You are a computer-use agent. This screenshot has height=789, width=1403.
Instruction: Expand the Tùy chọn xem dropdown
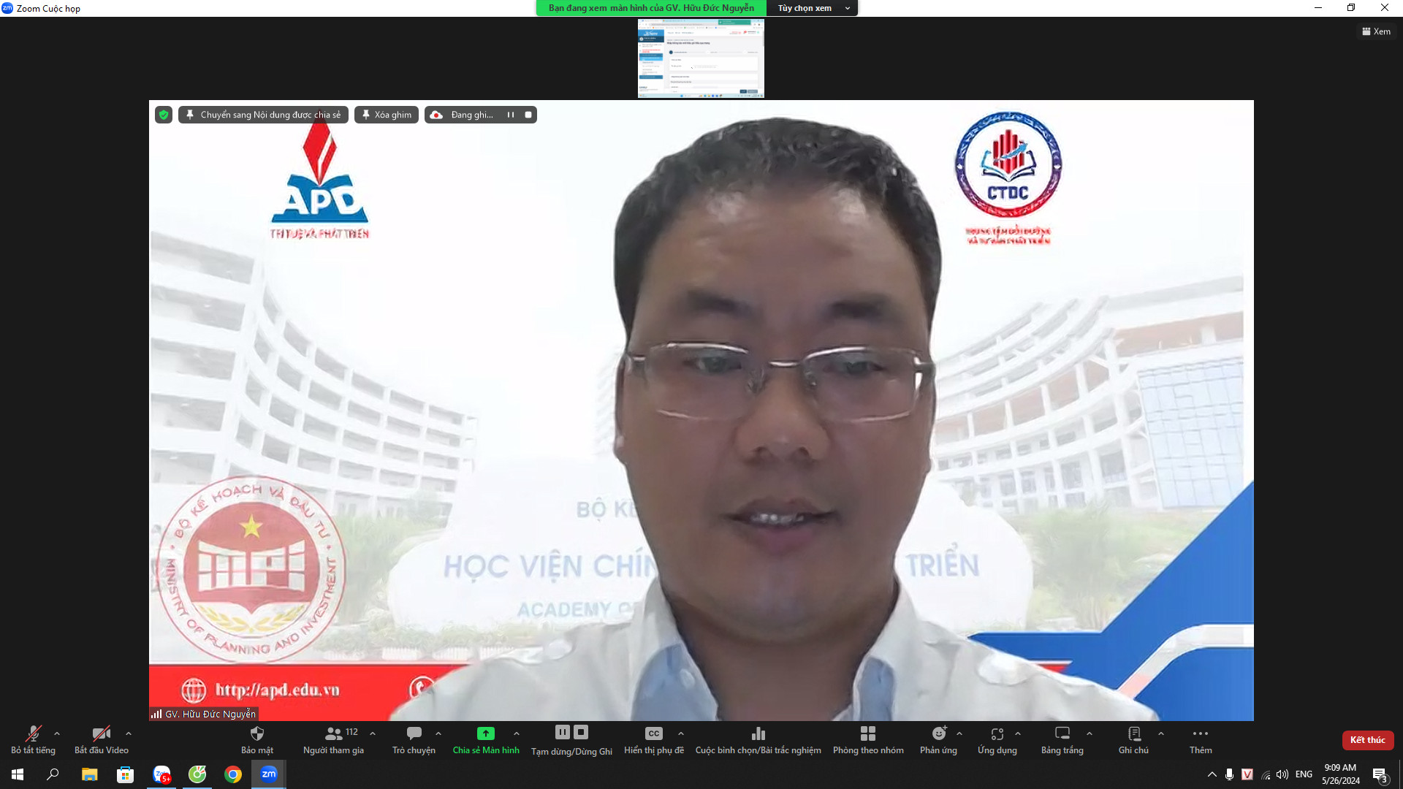tap(812, 8)
